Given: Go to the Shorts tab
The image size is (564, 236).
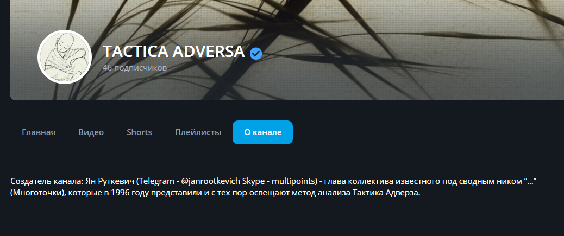Looking at the screenshot, I should pyautogui.click(x=139, y=132).
